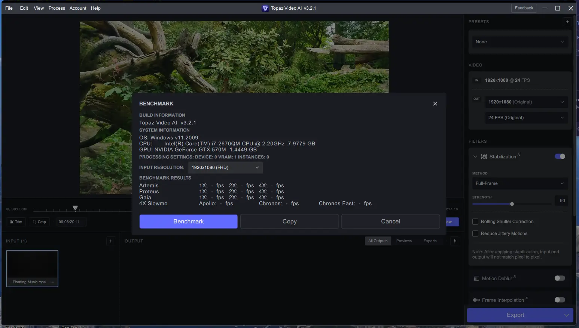Click the 4X Slowmo benchmark row label
Image resolution: width=579 pixels, height=328 pixels.
153,204
